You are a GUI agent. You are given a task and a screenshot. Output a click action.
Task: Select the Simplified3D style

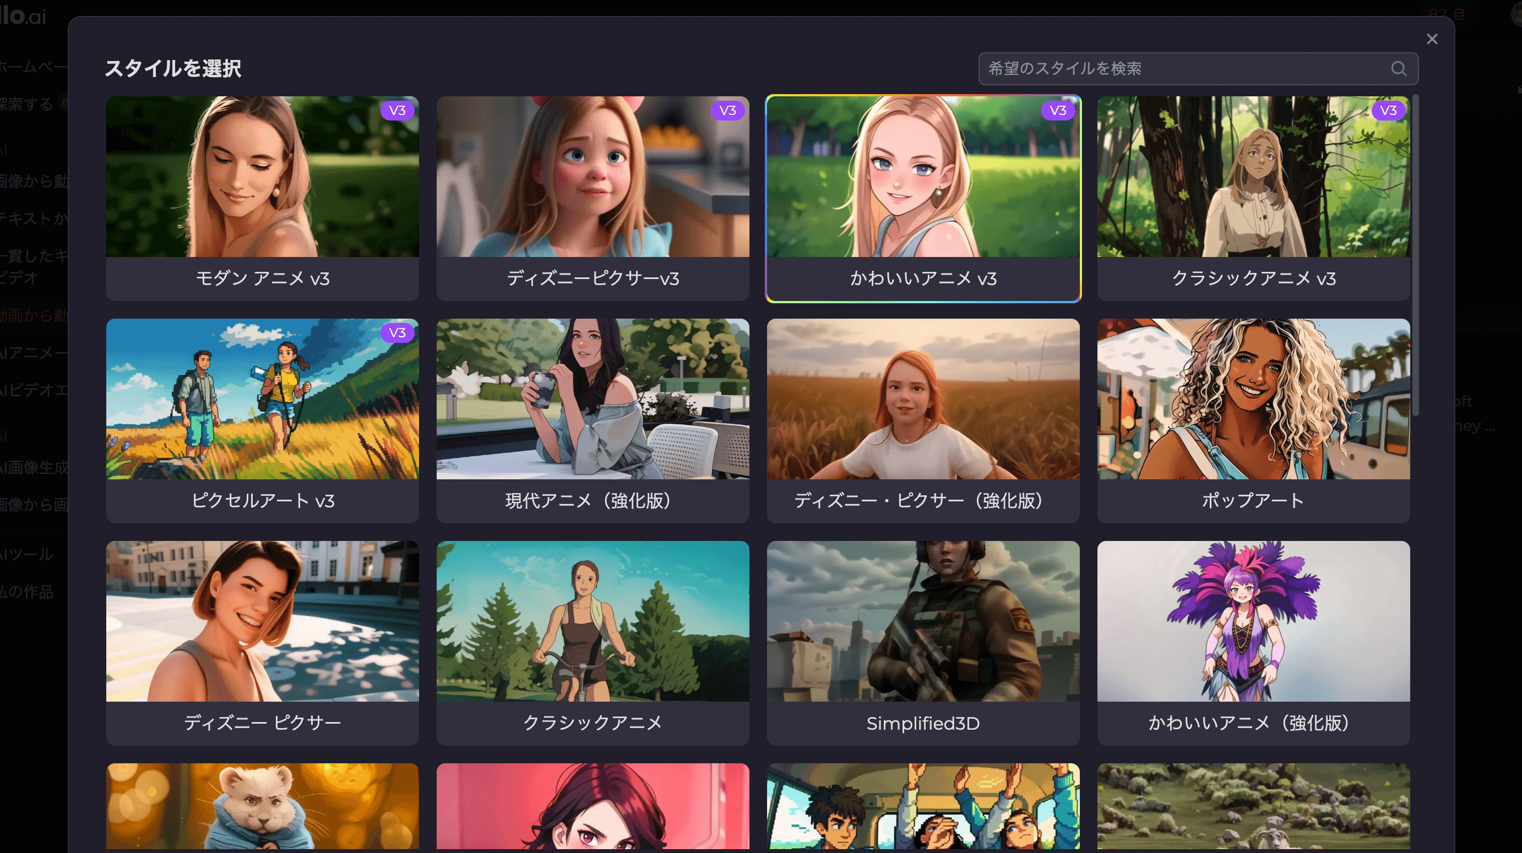click(923, 642)
